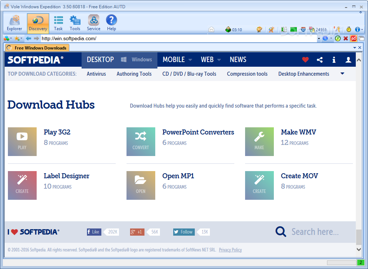368x269 pixels.
Task: Click the Softpedia logo
Action: (x=36, y=60)
